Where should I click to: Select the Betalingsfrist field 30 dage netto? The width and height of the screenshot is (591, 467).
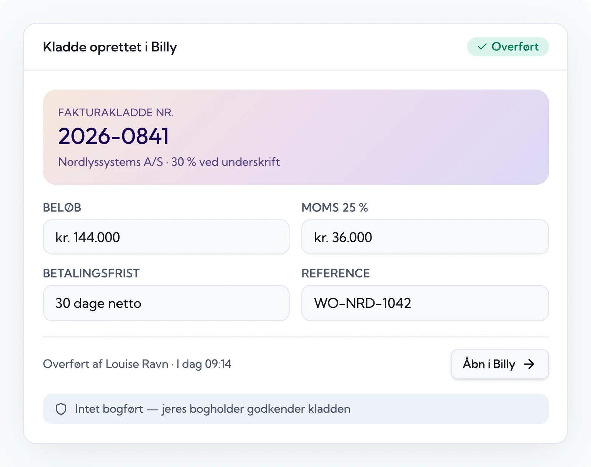point(166,303)
